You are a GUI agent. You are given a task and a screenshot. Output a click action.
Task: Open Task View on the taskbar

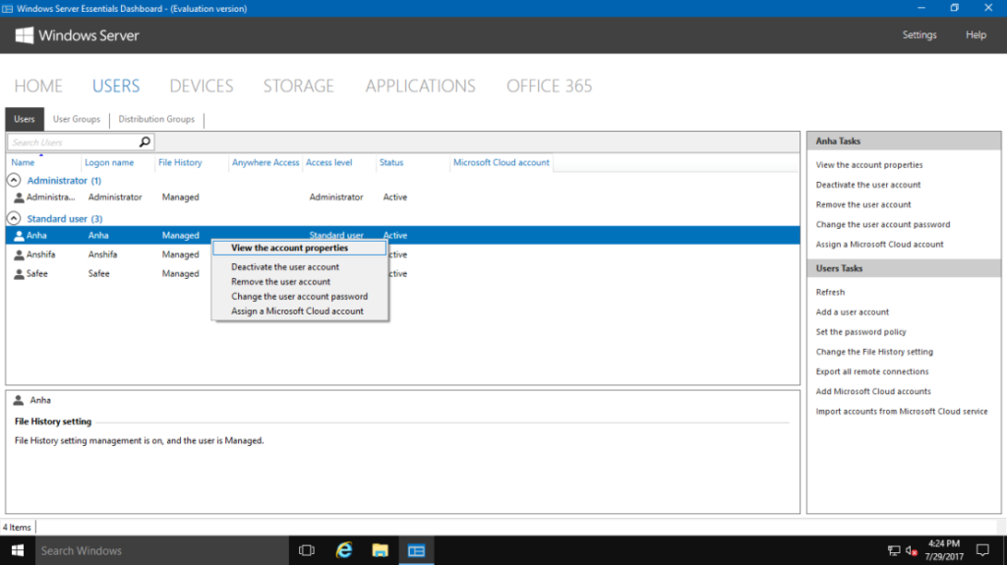[307, 550]
